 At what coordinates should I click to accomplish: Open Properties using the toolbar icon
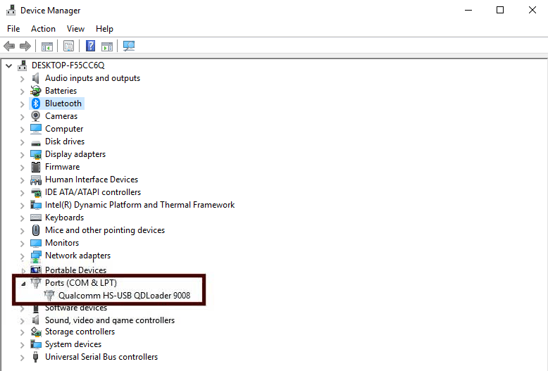tap(68, 46)
